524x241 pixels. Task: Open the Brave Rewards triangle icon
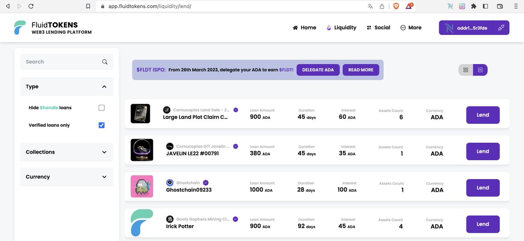coord(409,7)
